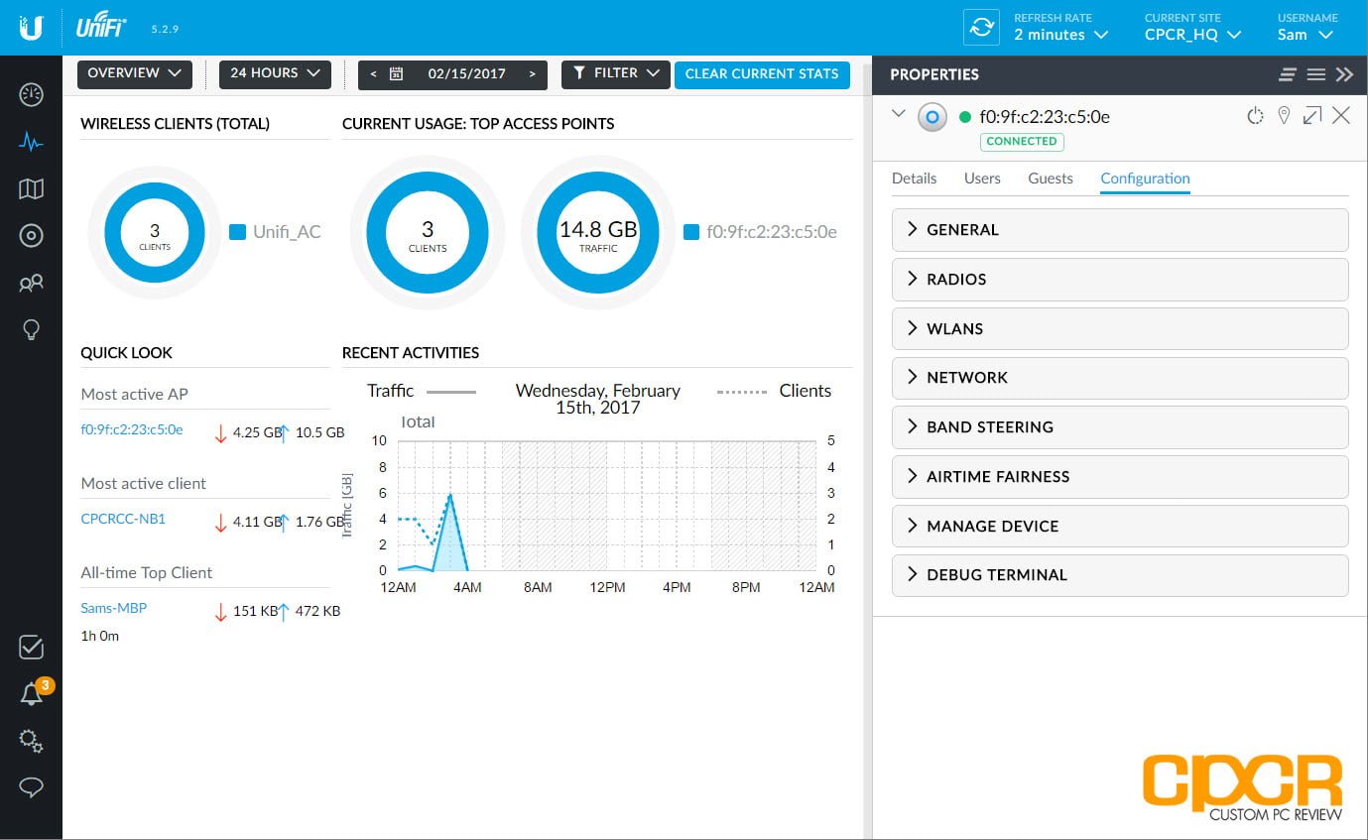Screen dimensions: 1368x840
Task: Close the f0:9f:c2:23:c5:0e device panel
Action: [1341, 116]
